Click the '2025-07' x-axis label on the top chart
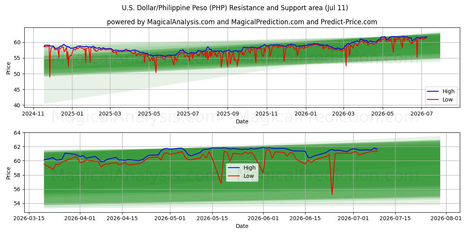Image resolution: width=470 pixels, height=235 pixels. click(188, 114)
